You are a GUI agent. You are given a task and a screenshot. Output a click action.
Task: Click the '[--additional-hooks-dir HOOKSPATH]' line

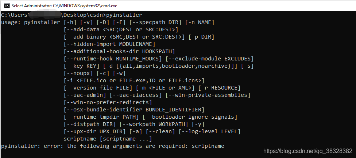(119, 51)
